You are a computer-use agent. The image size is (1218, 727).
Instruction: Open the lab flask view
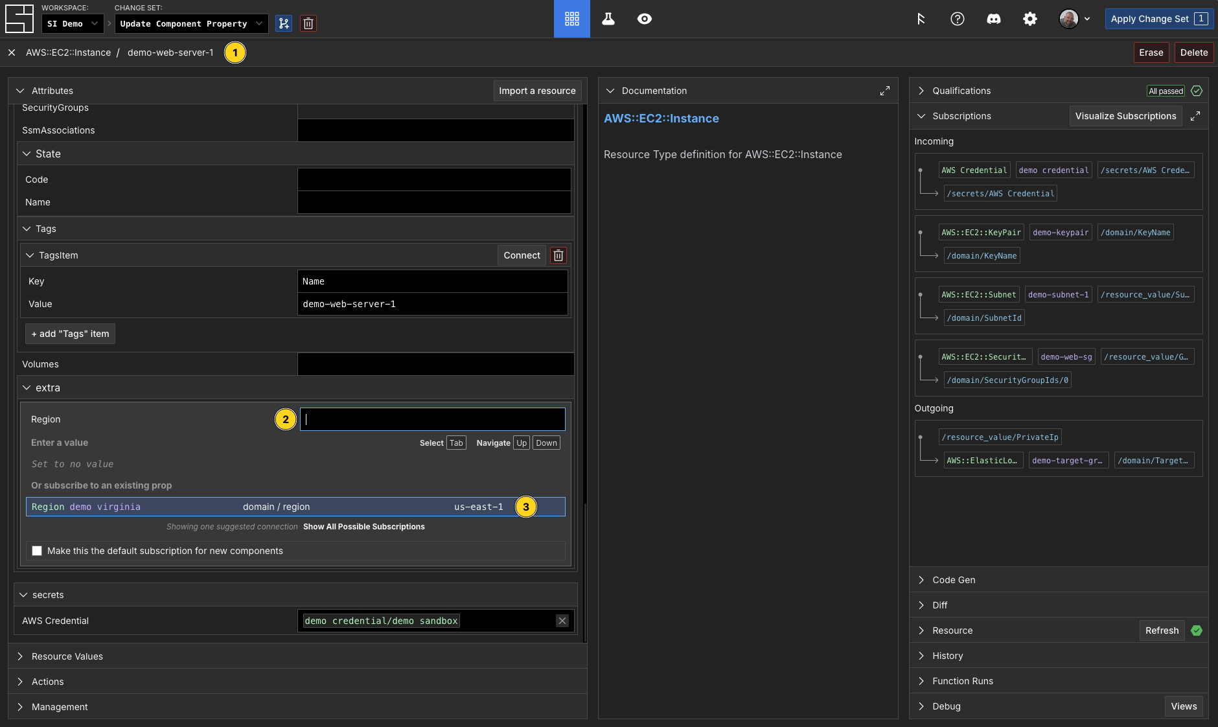click(x=608, y=19)
